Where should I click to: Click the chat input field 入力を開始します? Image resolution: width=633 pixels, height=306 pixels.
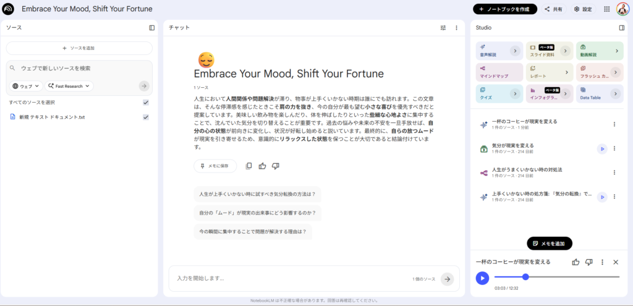click(x=291, y=279)
